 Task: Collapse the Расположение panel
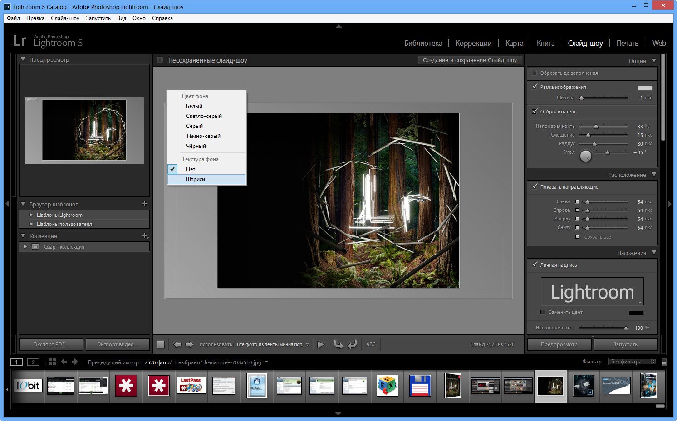[654, 175]
